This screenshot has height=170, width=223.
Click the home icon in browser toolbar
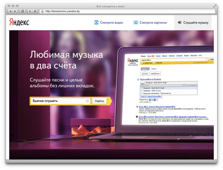tap(22, 11)
